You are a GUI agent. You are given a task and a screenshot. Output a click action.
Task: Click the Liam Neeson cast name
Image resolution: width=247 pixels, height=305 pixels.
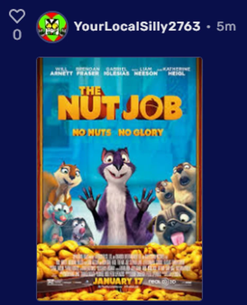(146, 72)
